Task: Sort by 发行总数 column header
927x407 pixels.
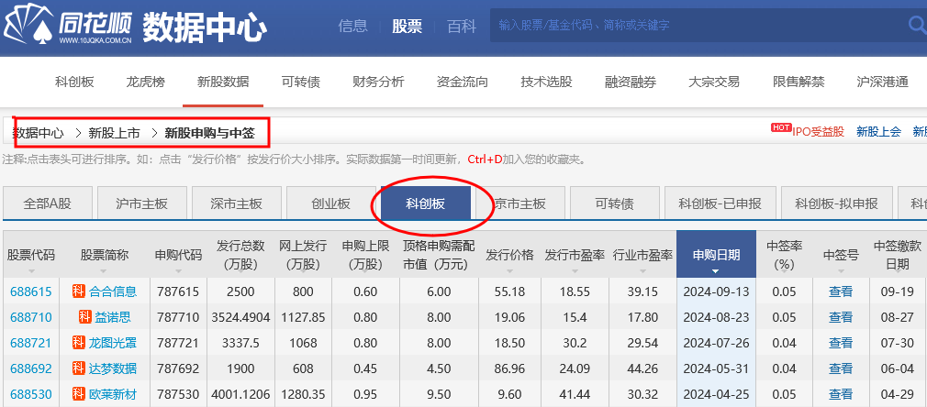Action: [x=240, y=255]
